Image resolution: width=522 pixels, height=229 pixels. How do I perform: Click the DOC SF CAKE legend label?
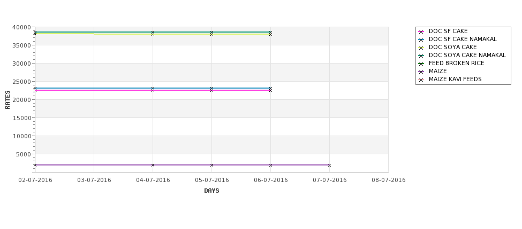(448, 31)
